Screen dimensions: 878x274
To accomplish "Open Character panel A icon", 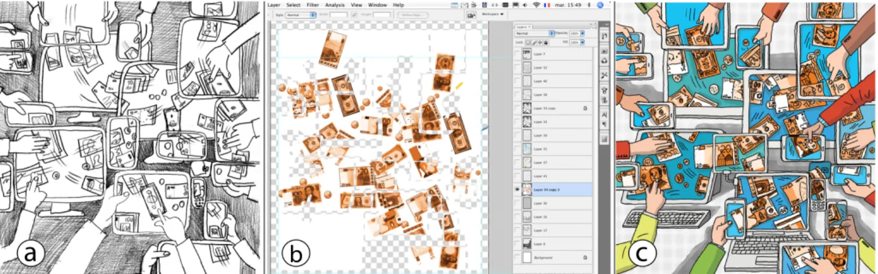I will [604, 115].
